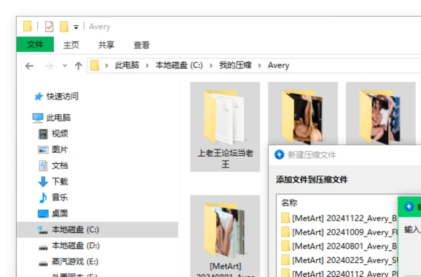Expand chevron after 此电脑 in address bar
This screenshot has height=277, width=421.
coord(147,65)
